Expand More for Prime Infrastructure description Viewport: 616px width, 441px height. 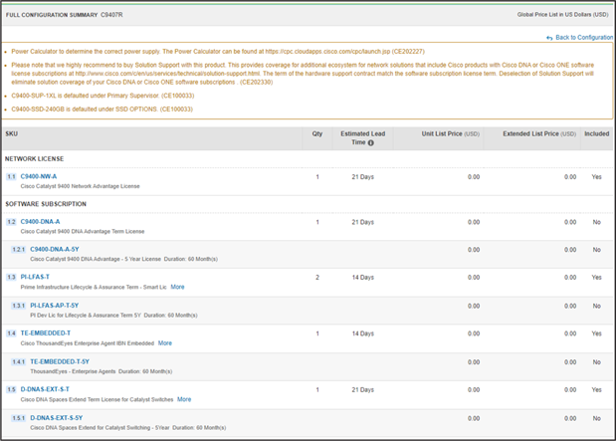[x=177, y=287]
